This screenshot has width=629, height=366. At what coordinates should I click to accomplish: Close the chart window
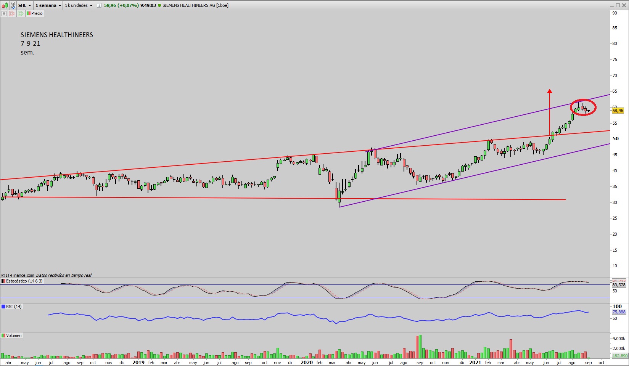(624, 5)
